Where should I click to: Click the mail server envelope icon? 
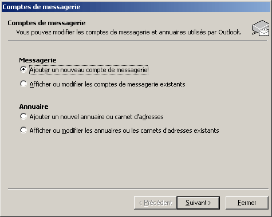261,28
